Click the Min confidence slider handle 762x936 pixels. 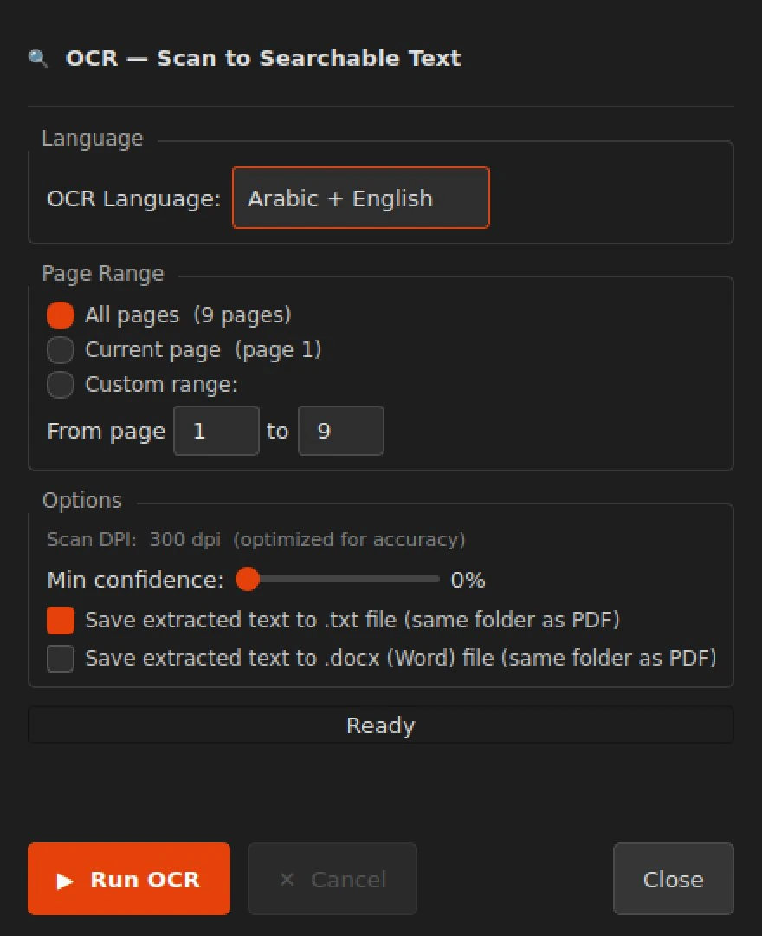248,579
